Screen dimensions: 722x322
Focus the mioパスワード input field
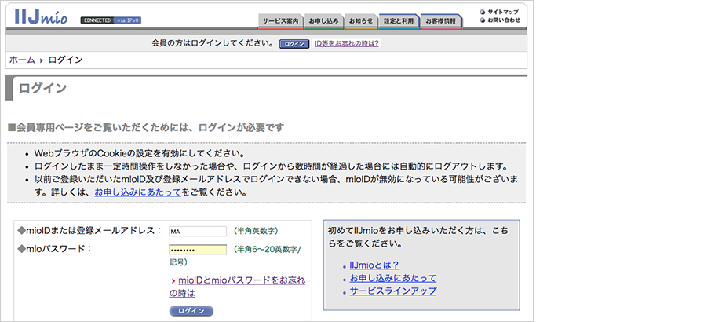click(198, 250)
